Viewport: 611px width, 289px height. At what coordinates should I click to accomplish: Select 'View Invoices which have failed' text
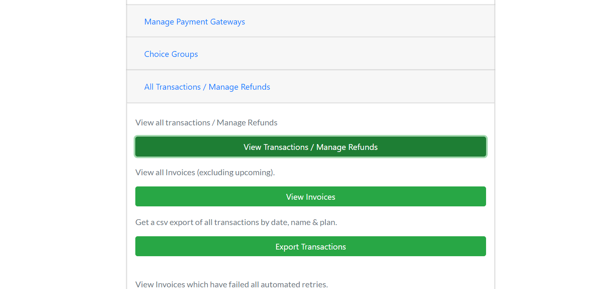pos(192,284)
